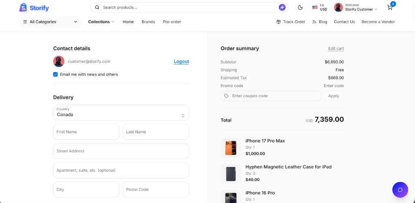Open the All Categories dropdown
The height and width of the screenshot is (203, 415).
pyautogui.click(x=50, y=22)
